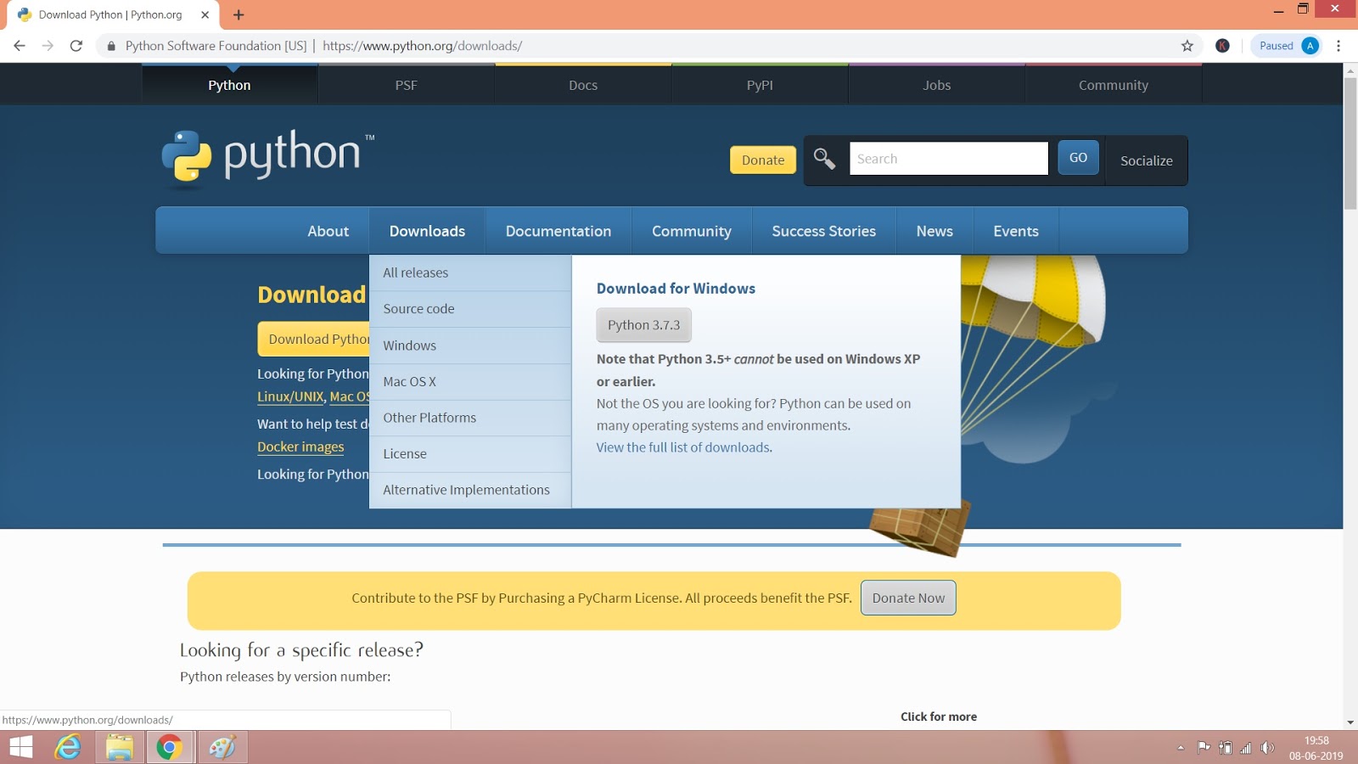Screen dimensions: 1358x764
Task: Select the Docs top-bar tab
Action: pyautogui.click(x=583, y=85)
